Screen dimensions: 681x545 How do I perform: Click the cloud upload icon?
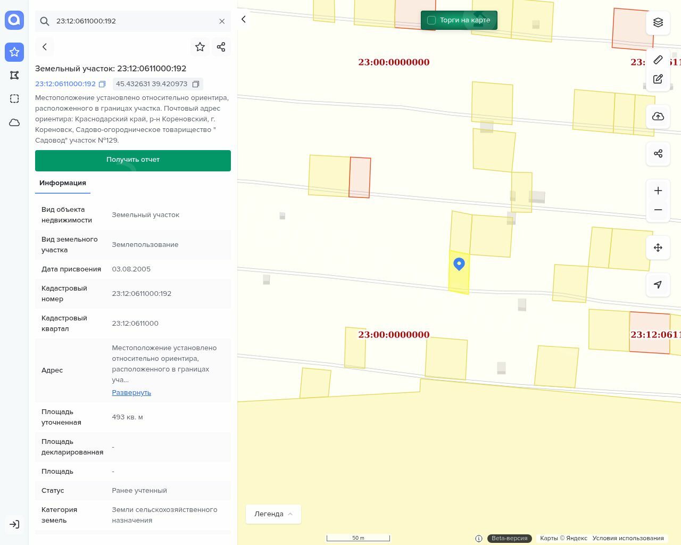pyautogui.click(x=658, y=117)
